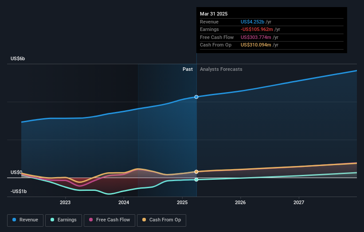Image resolution: width=364 pixels, height=232 pixels.
Task: Toggle the Earnings legend button
Action: point(63,220)
